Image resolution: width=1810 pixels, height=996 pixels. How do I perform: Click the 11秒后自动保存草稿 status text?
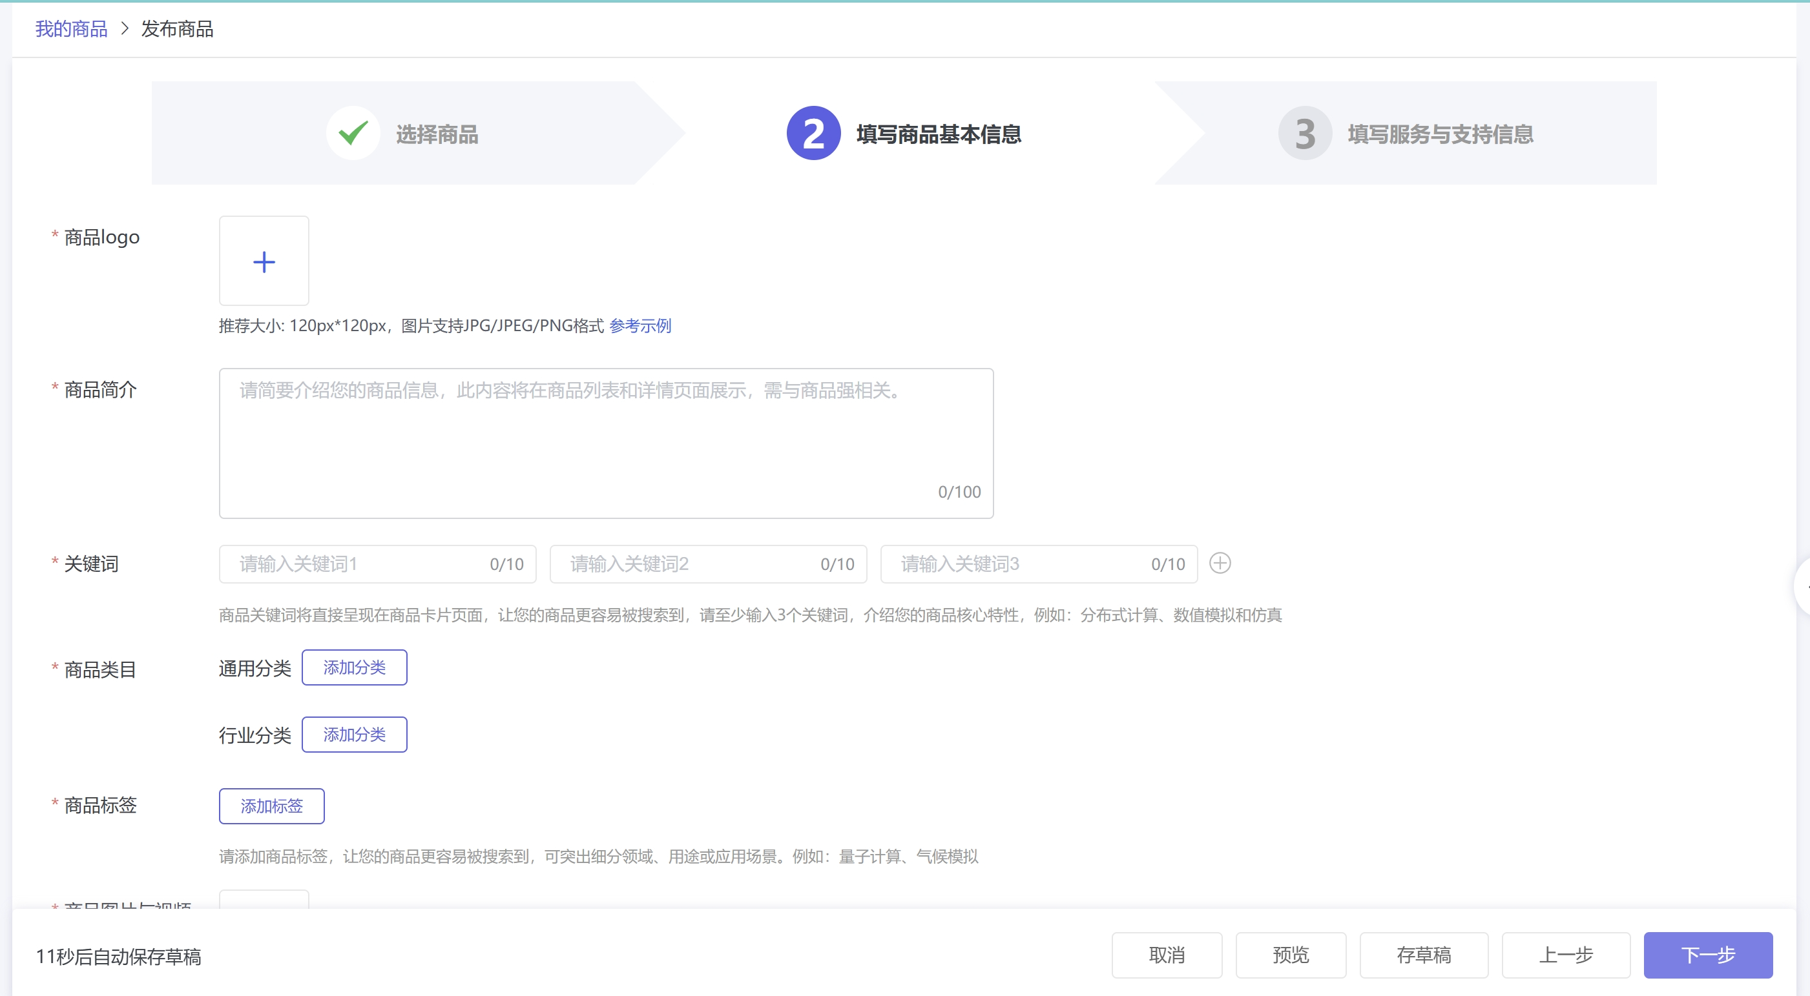point(118,957)
